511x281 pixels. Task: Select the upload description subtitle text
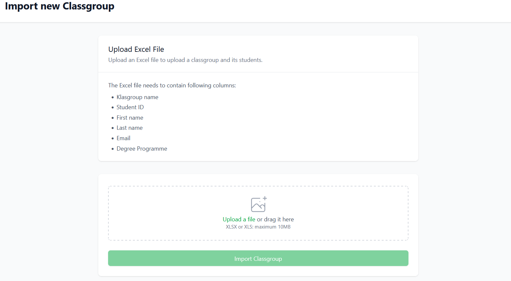(185, 60)
